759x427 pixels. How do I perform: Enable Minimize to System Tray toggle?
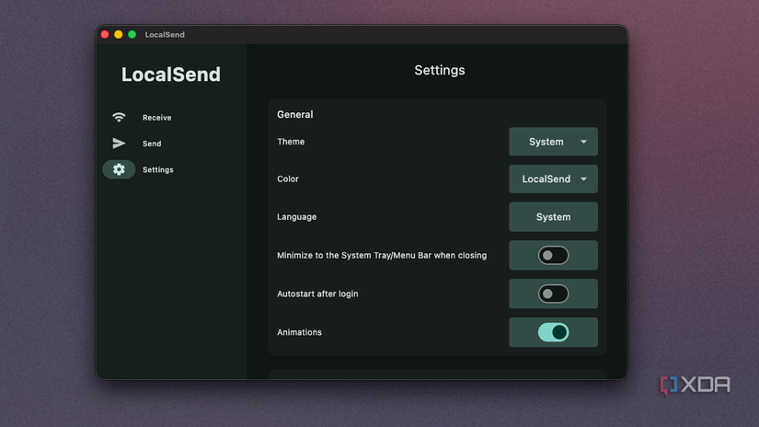click(553, 255)
